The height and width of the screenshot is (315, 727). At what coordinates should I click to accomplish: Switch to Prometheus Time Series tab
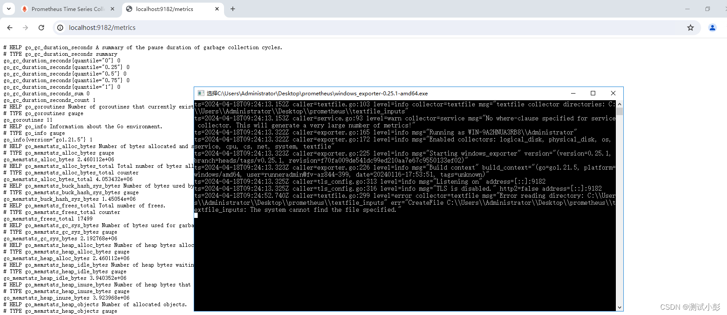click(68, 9)
